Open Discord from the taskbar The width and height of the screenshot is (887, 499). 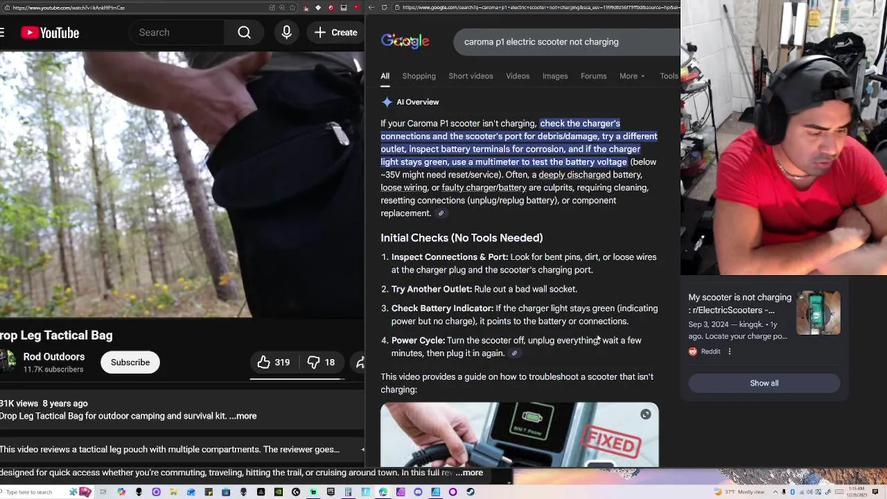point(418,492)
